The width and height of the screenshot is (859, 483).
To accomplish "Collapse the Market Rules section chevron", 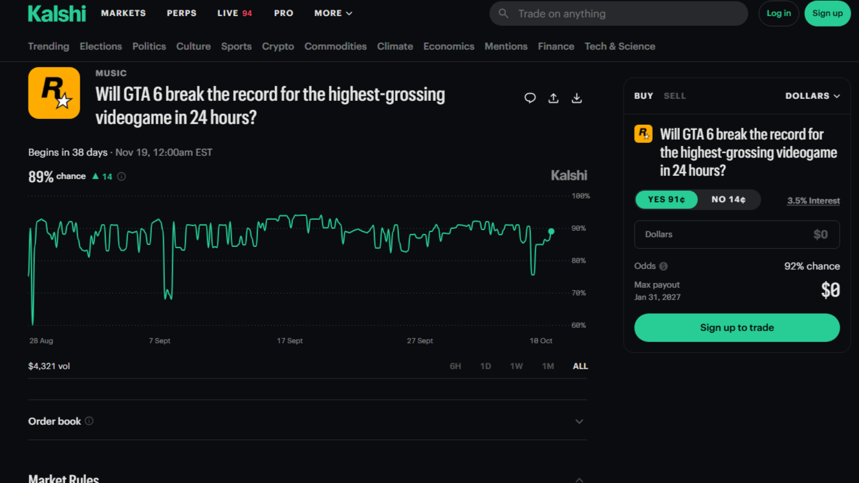I will (579, 479).
